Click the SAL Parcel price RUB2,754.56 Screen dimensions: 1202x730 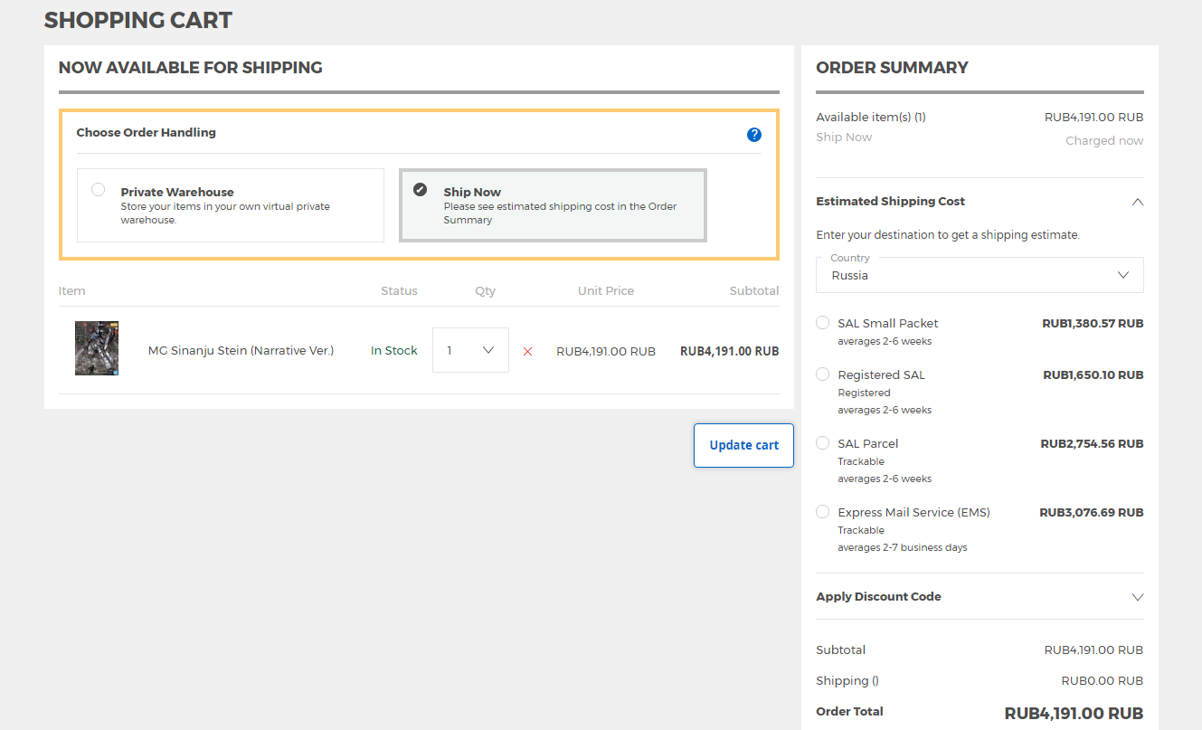click(1092, 444)
